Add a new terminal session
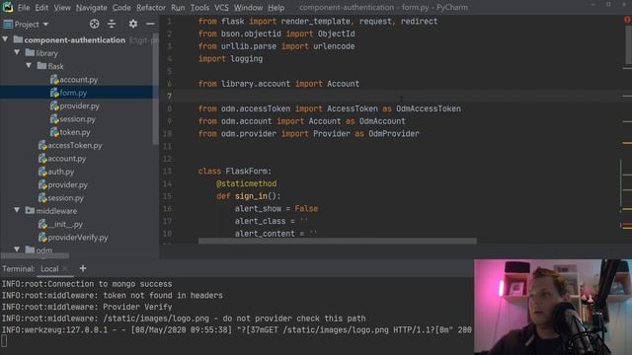Screen dimensions: 632x355 coord(83,268)
